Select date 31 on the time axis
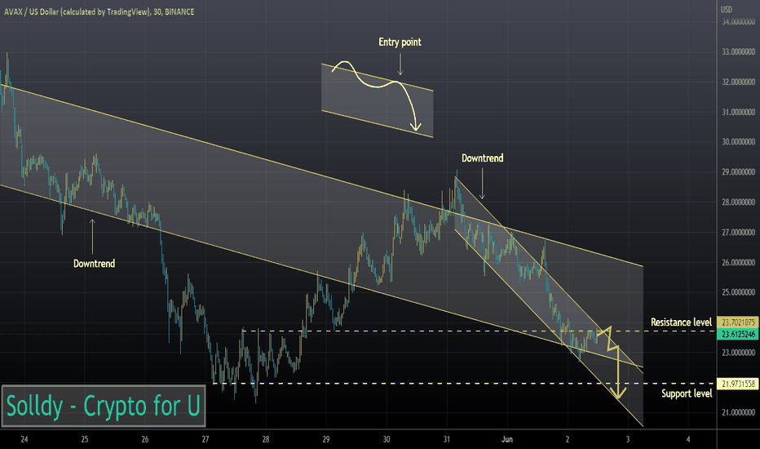 click(x=446, y=439)
